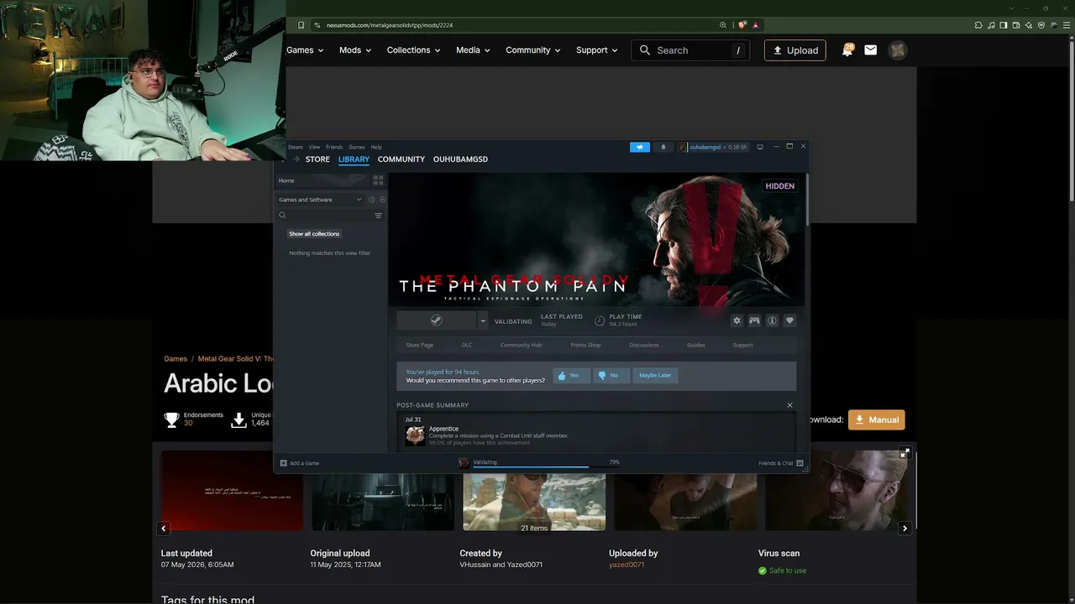Click the Steam forward navigation arrow
This screenshot has height=604, width=1075.
click(296, 159)
